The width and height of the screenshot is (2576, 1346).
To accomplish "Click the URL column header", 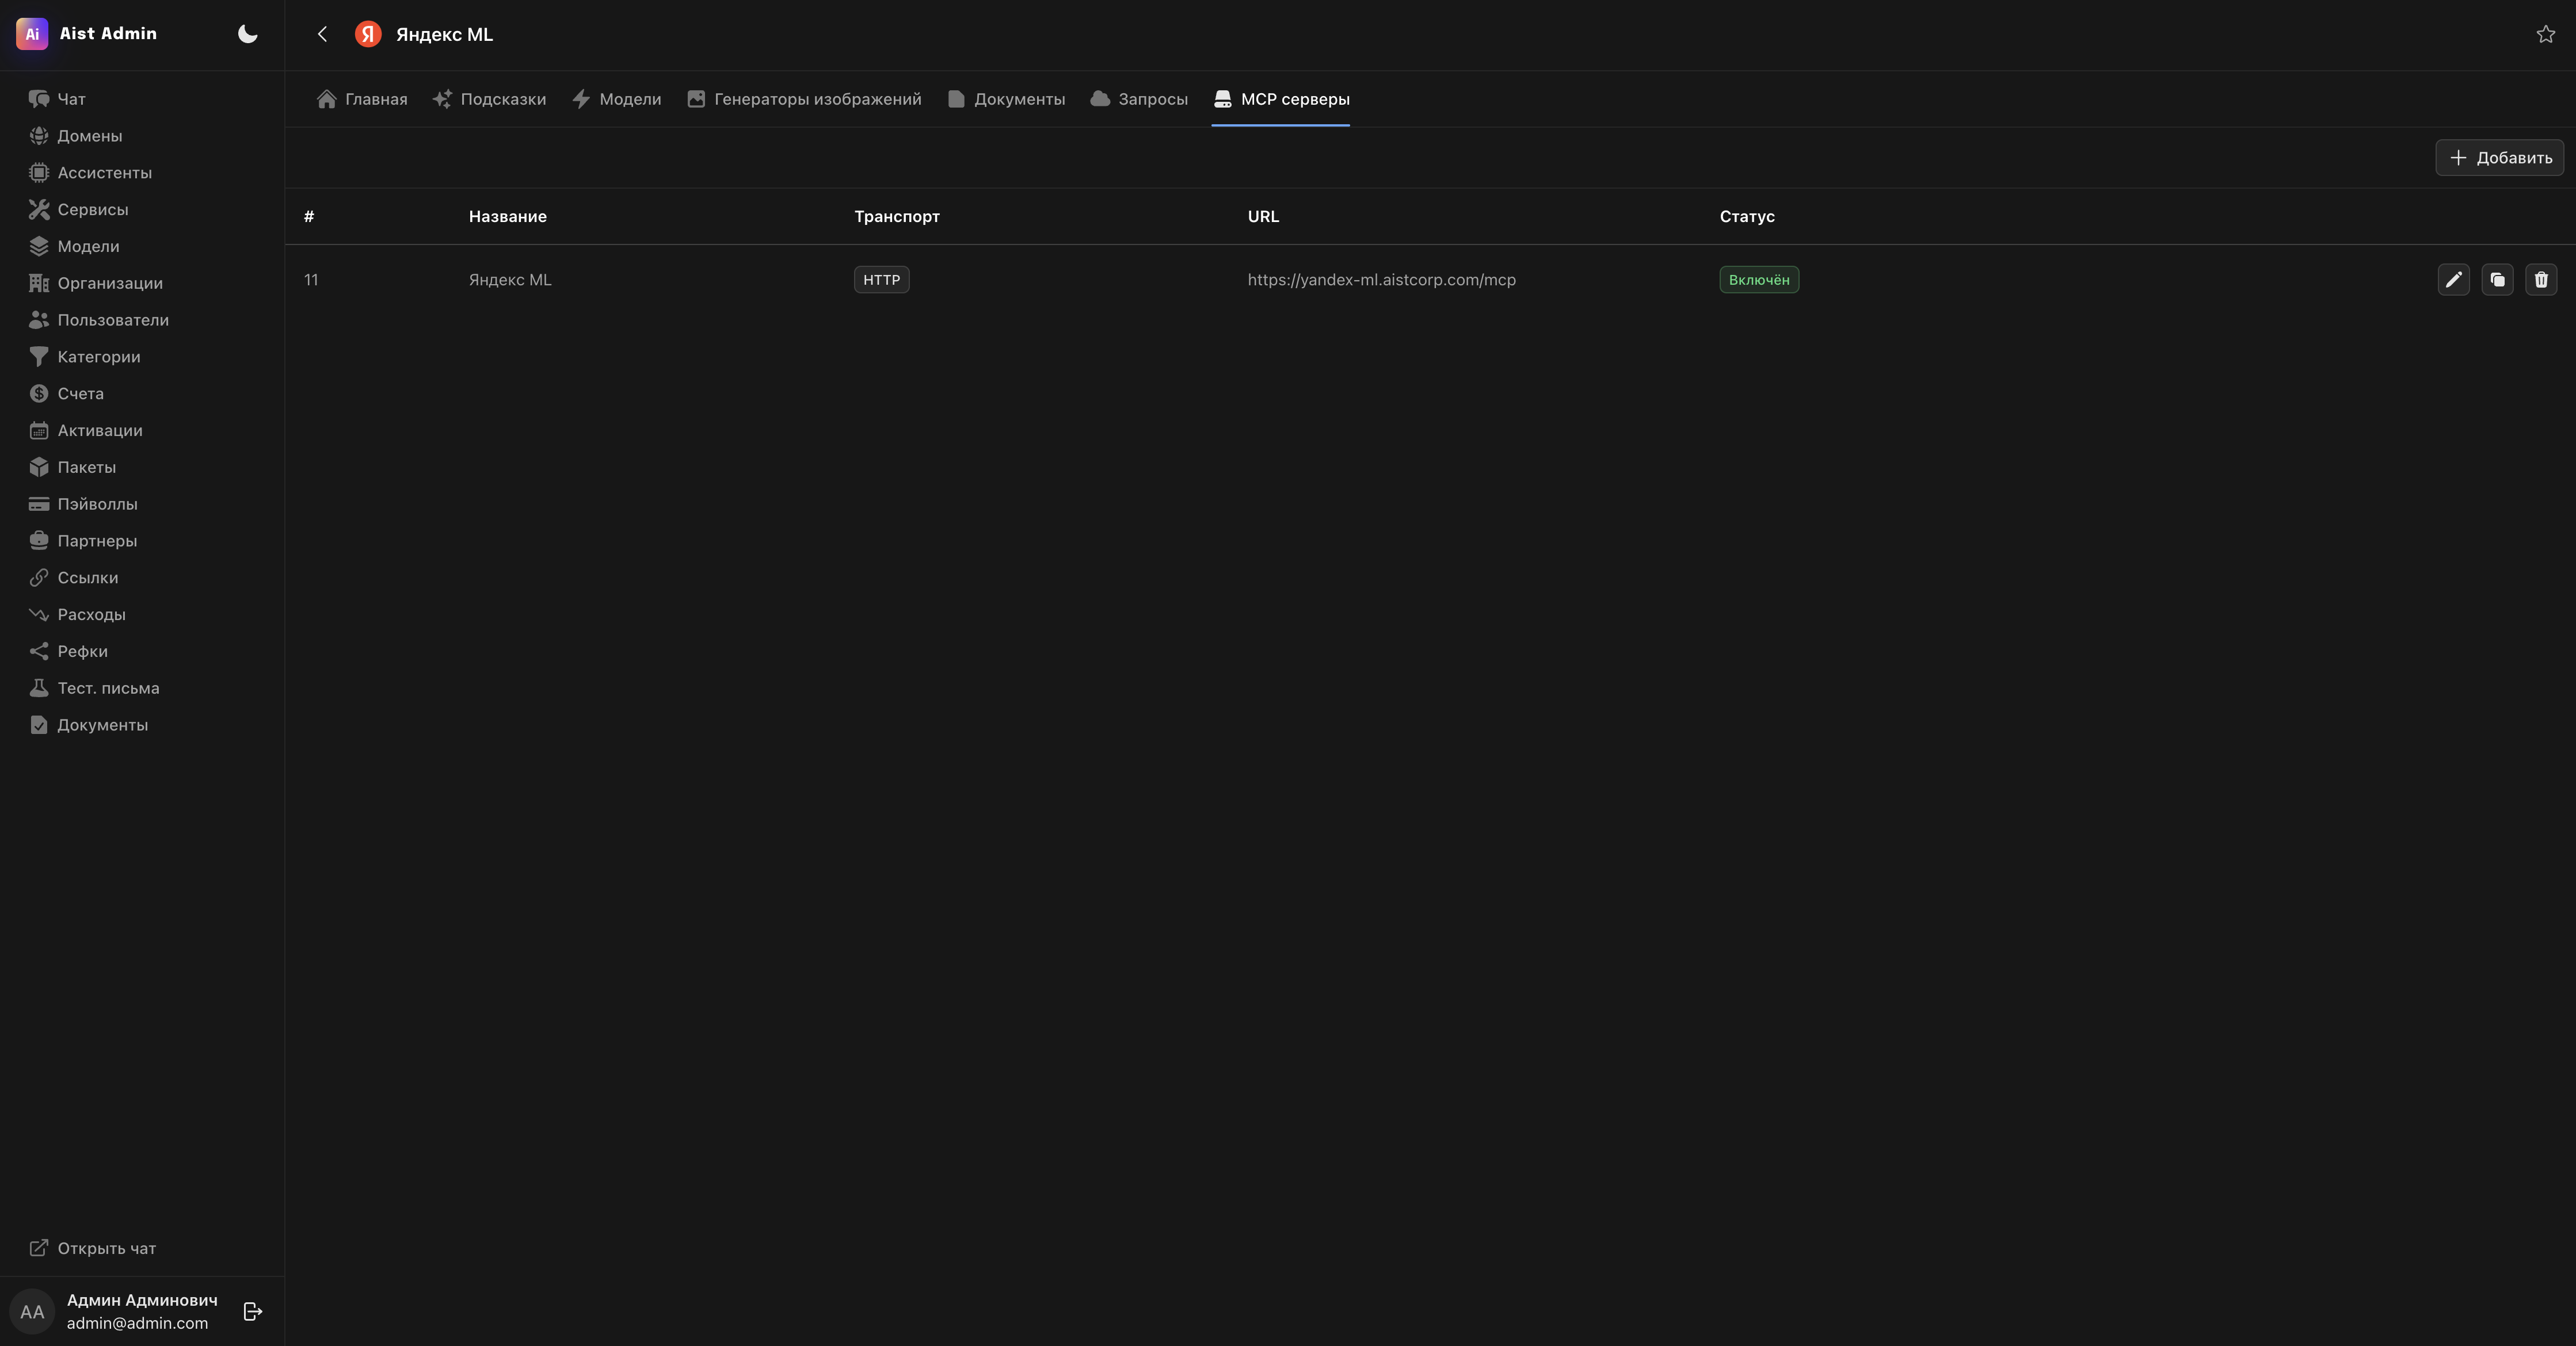I will pos(1263,217).
